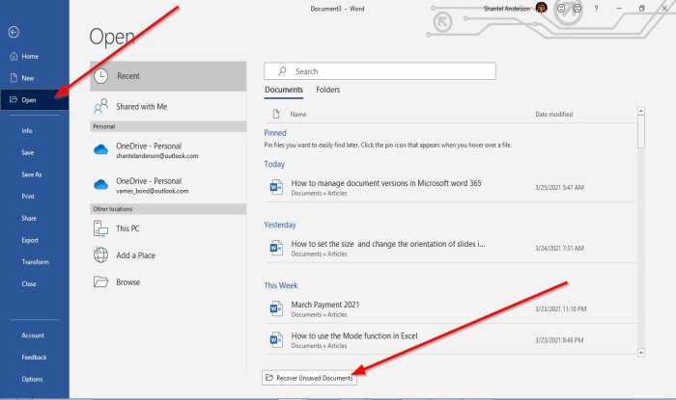Click the frowning face feedback icon
The width and height of the screenshot is (676, 400).
[x=577, y=8]
